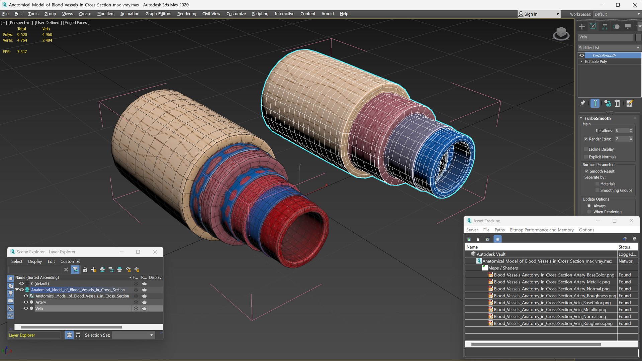Click the [Edged Faces] viewport label

coord(76,23)
